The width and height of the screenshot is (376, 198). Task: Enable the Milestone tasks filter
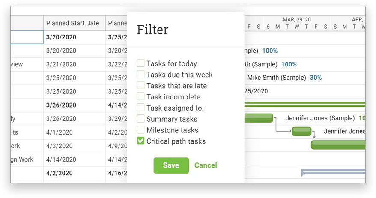(140, 129)
